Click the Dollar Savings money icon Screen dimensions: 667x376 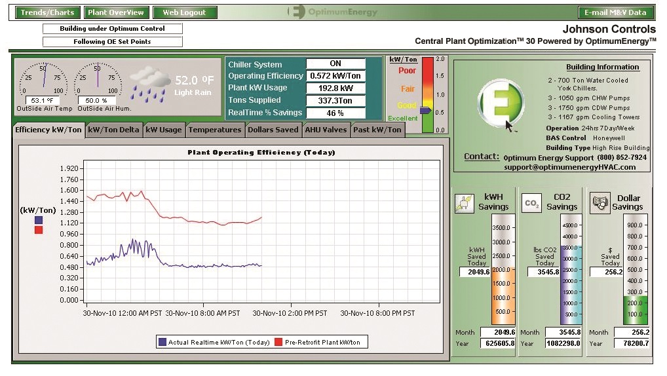[x=600, y=203]
